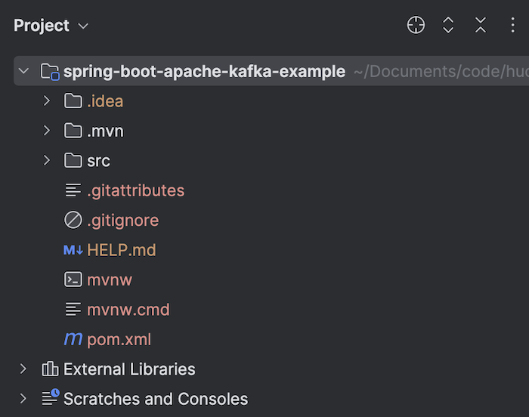Click the project module folder icon
Viewport: 529px width, 417px height.
50,72
